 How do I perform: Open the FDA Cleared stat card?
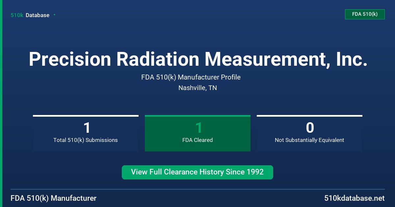point(197,133)
